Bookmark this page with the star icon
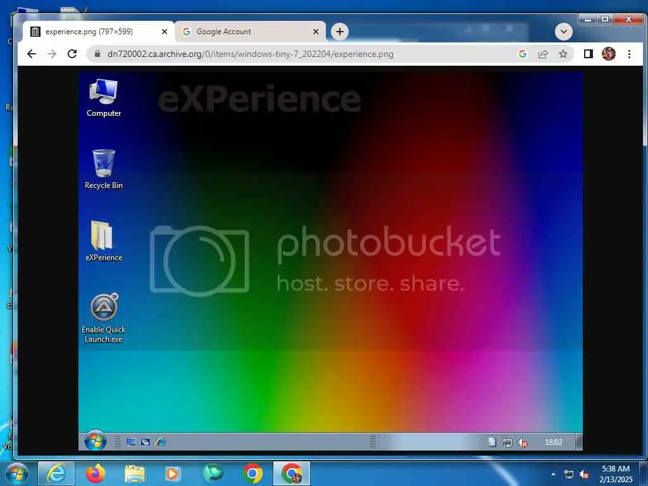Screen dimensions: 648x486 click(x=563, y=54)
